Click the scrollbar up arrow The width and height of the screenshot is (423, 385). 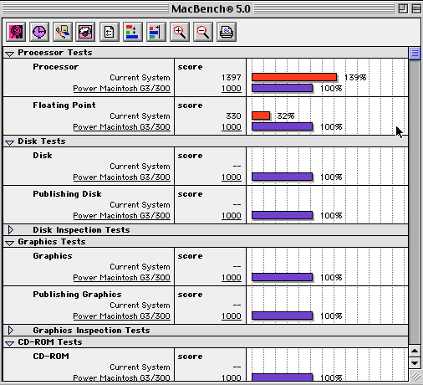click(x=415, y=351)
